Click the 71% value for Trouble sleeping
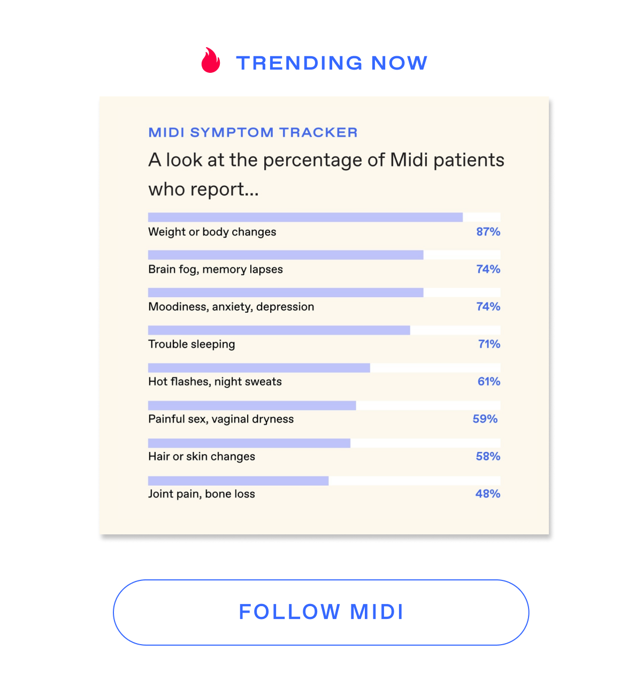Viewport: 643px width, 695px height. 489,344
